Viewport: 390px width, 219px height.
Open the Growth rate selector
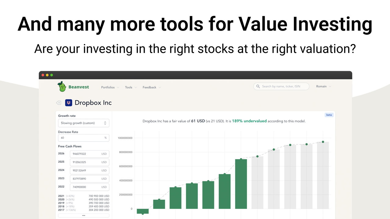(x=84, y=123)
